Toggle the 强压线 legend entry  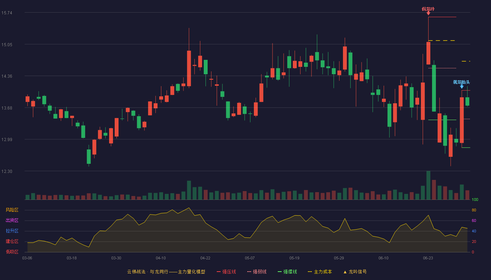[226, 272]
